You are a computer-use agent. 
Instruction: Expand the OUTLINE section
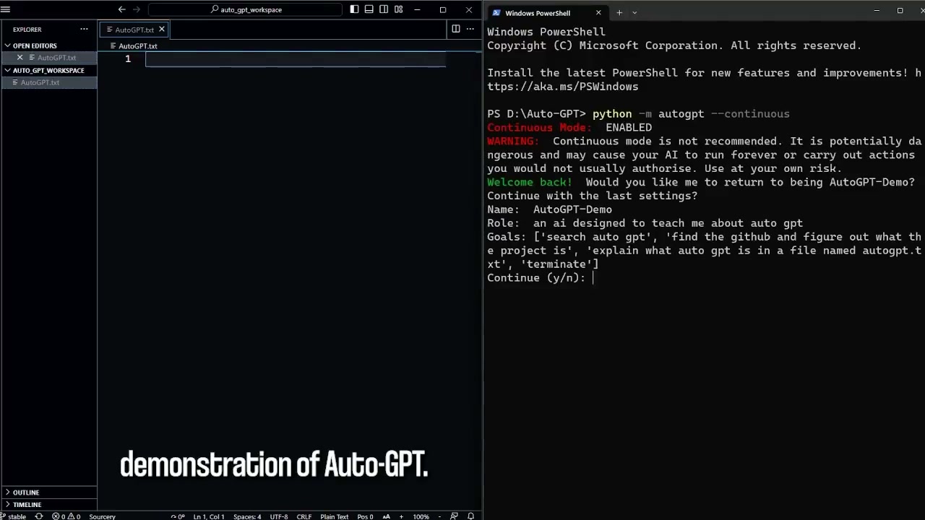coord(48,493)
